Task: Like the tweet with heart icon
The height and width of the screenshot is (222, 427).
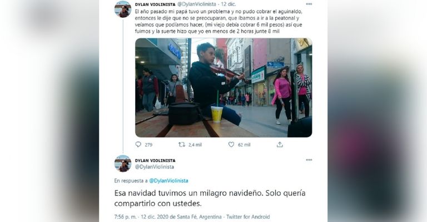Action: point(231,144)
